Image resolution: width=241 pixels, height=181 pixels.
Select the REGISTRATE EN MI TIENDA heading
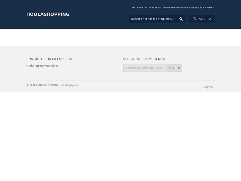[144, 59]
